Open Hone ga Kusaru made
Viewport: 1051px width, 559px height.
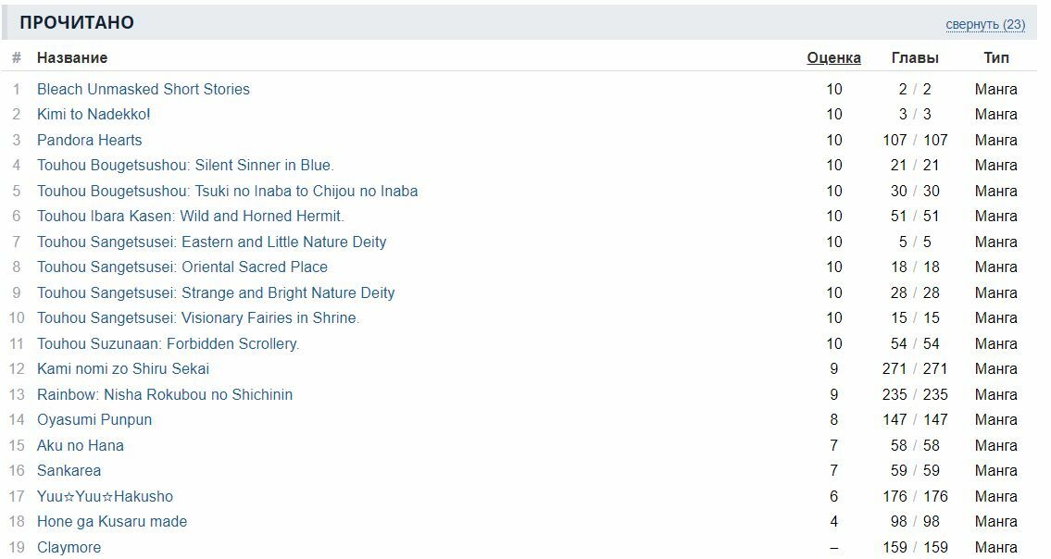pyautogui.click(x=111, y=521)
